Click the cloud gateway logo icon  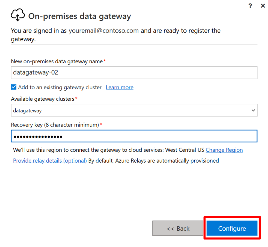(x=18, y=15)
